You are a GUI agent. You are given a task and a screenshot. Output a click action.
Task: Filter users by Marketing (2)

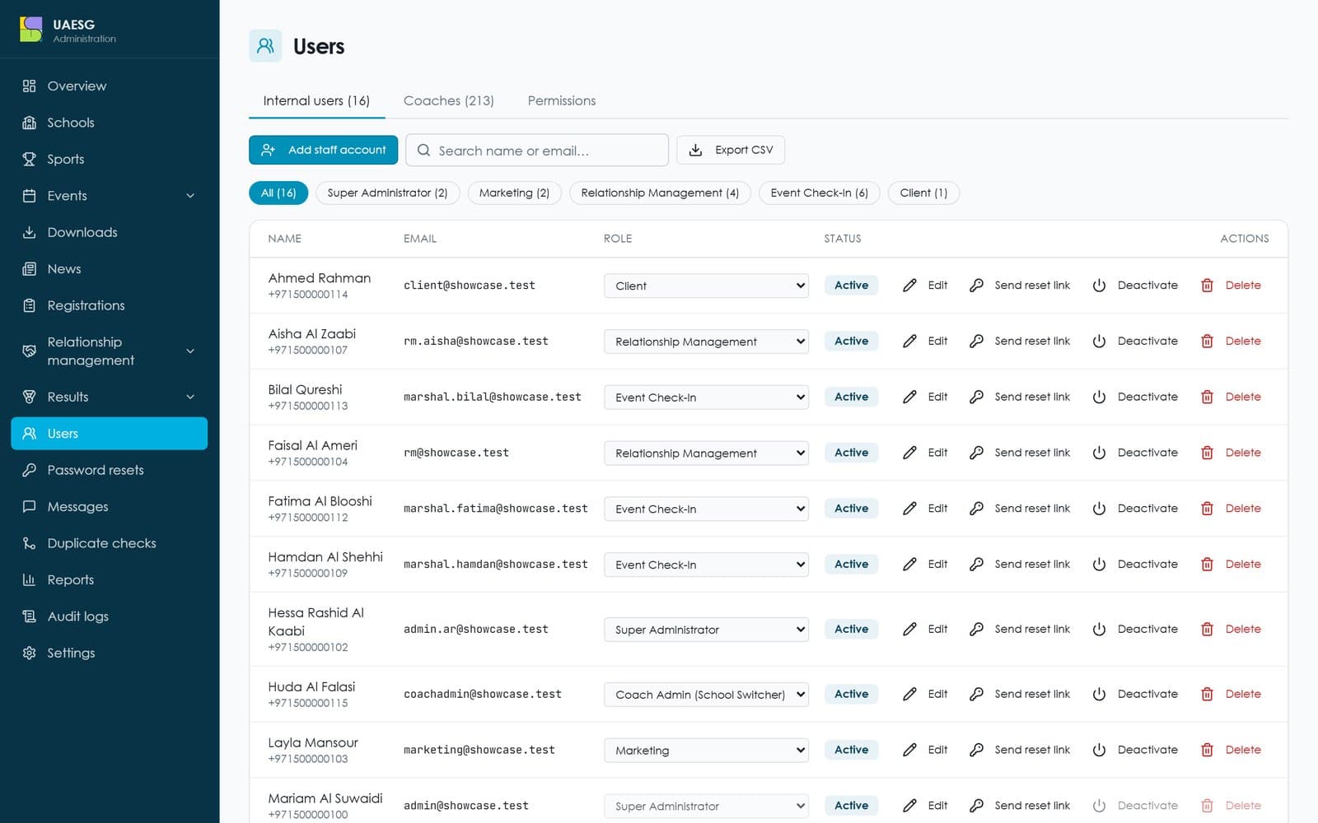pos(514,193)
